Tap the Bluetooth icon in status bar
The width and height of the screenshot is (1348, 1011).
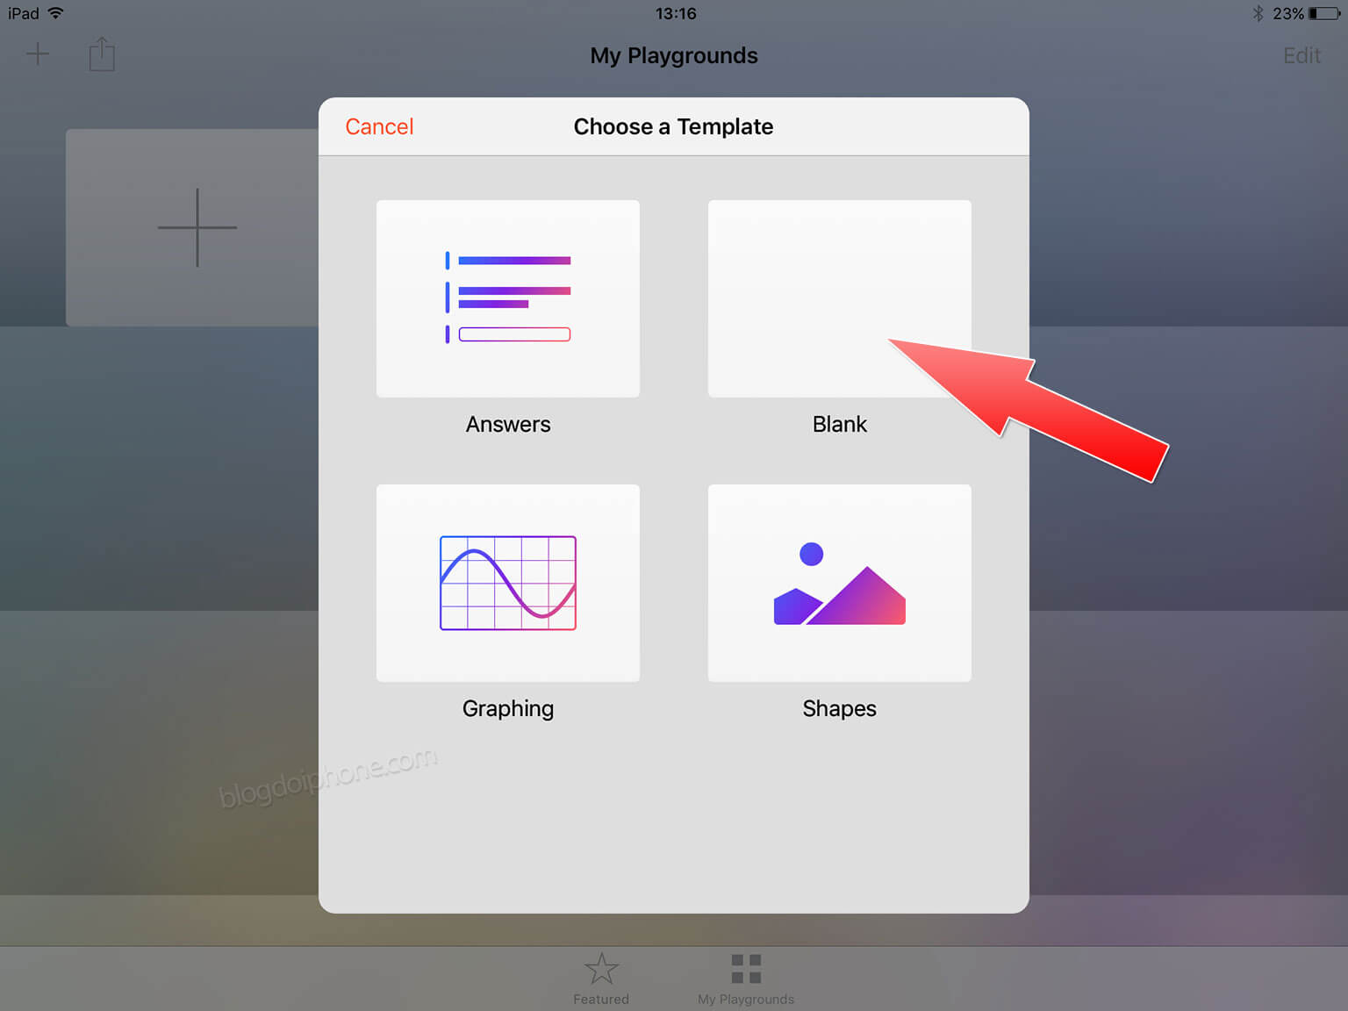(x=1258, y=13)
